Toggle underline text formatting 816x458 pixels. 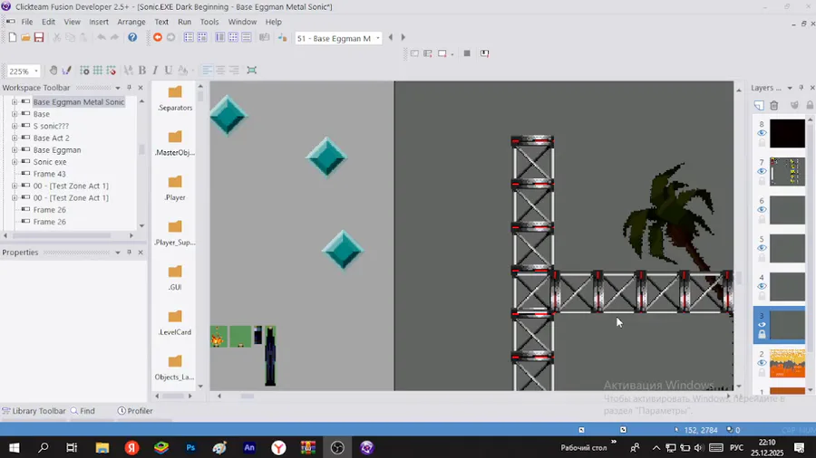168,70
